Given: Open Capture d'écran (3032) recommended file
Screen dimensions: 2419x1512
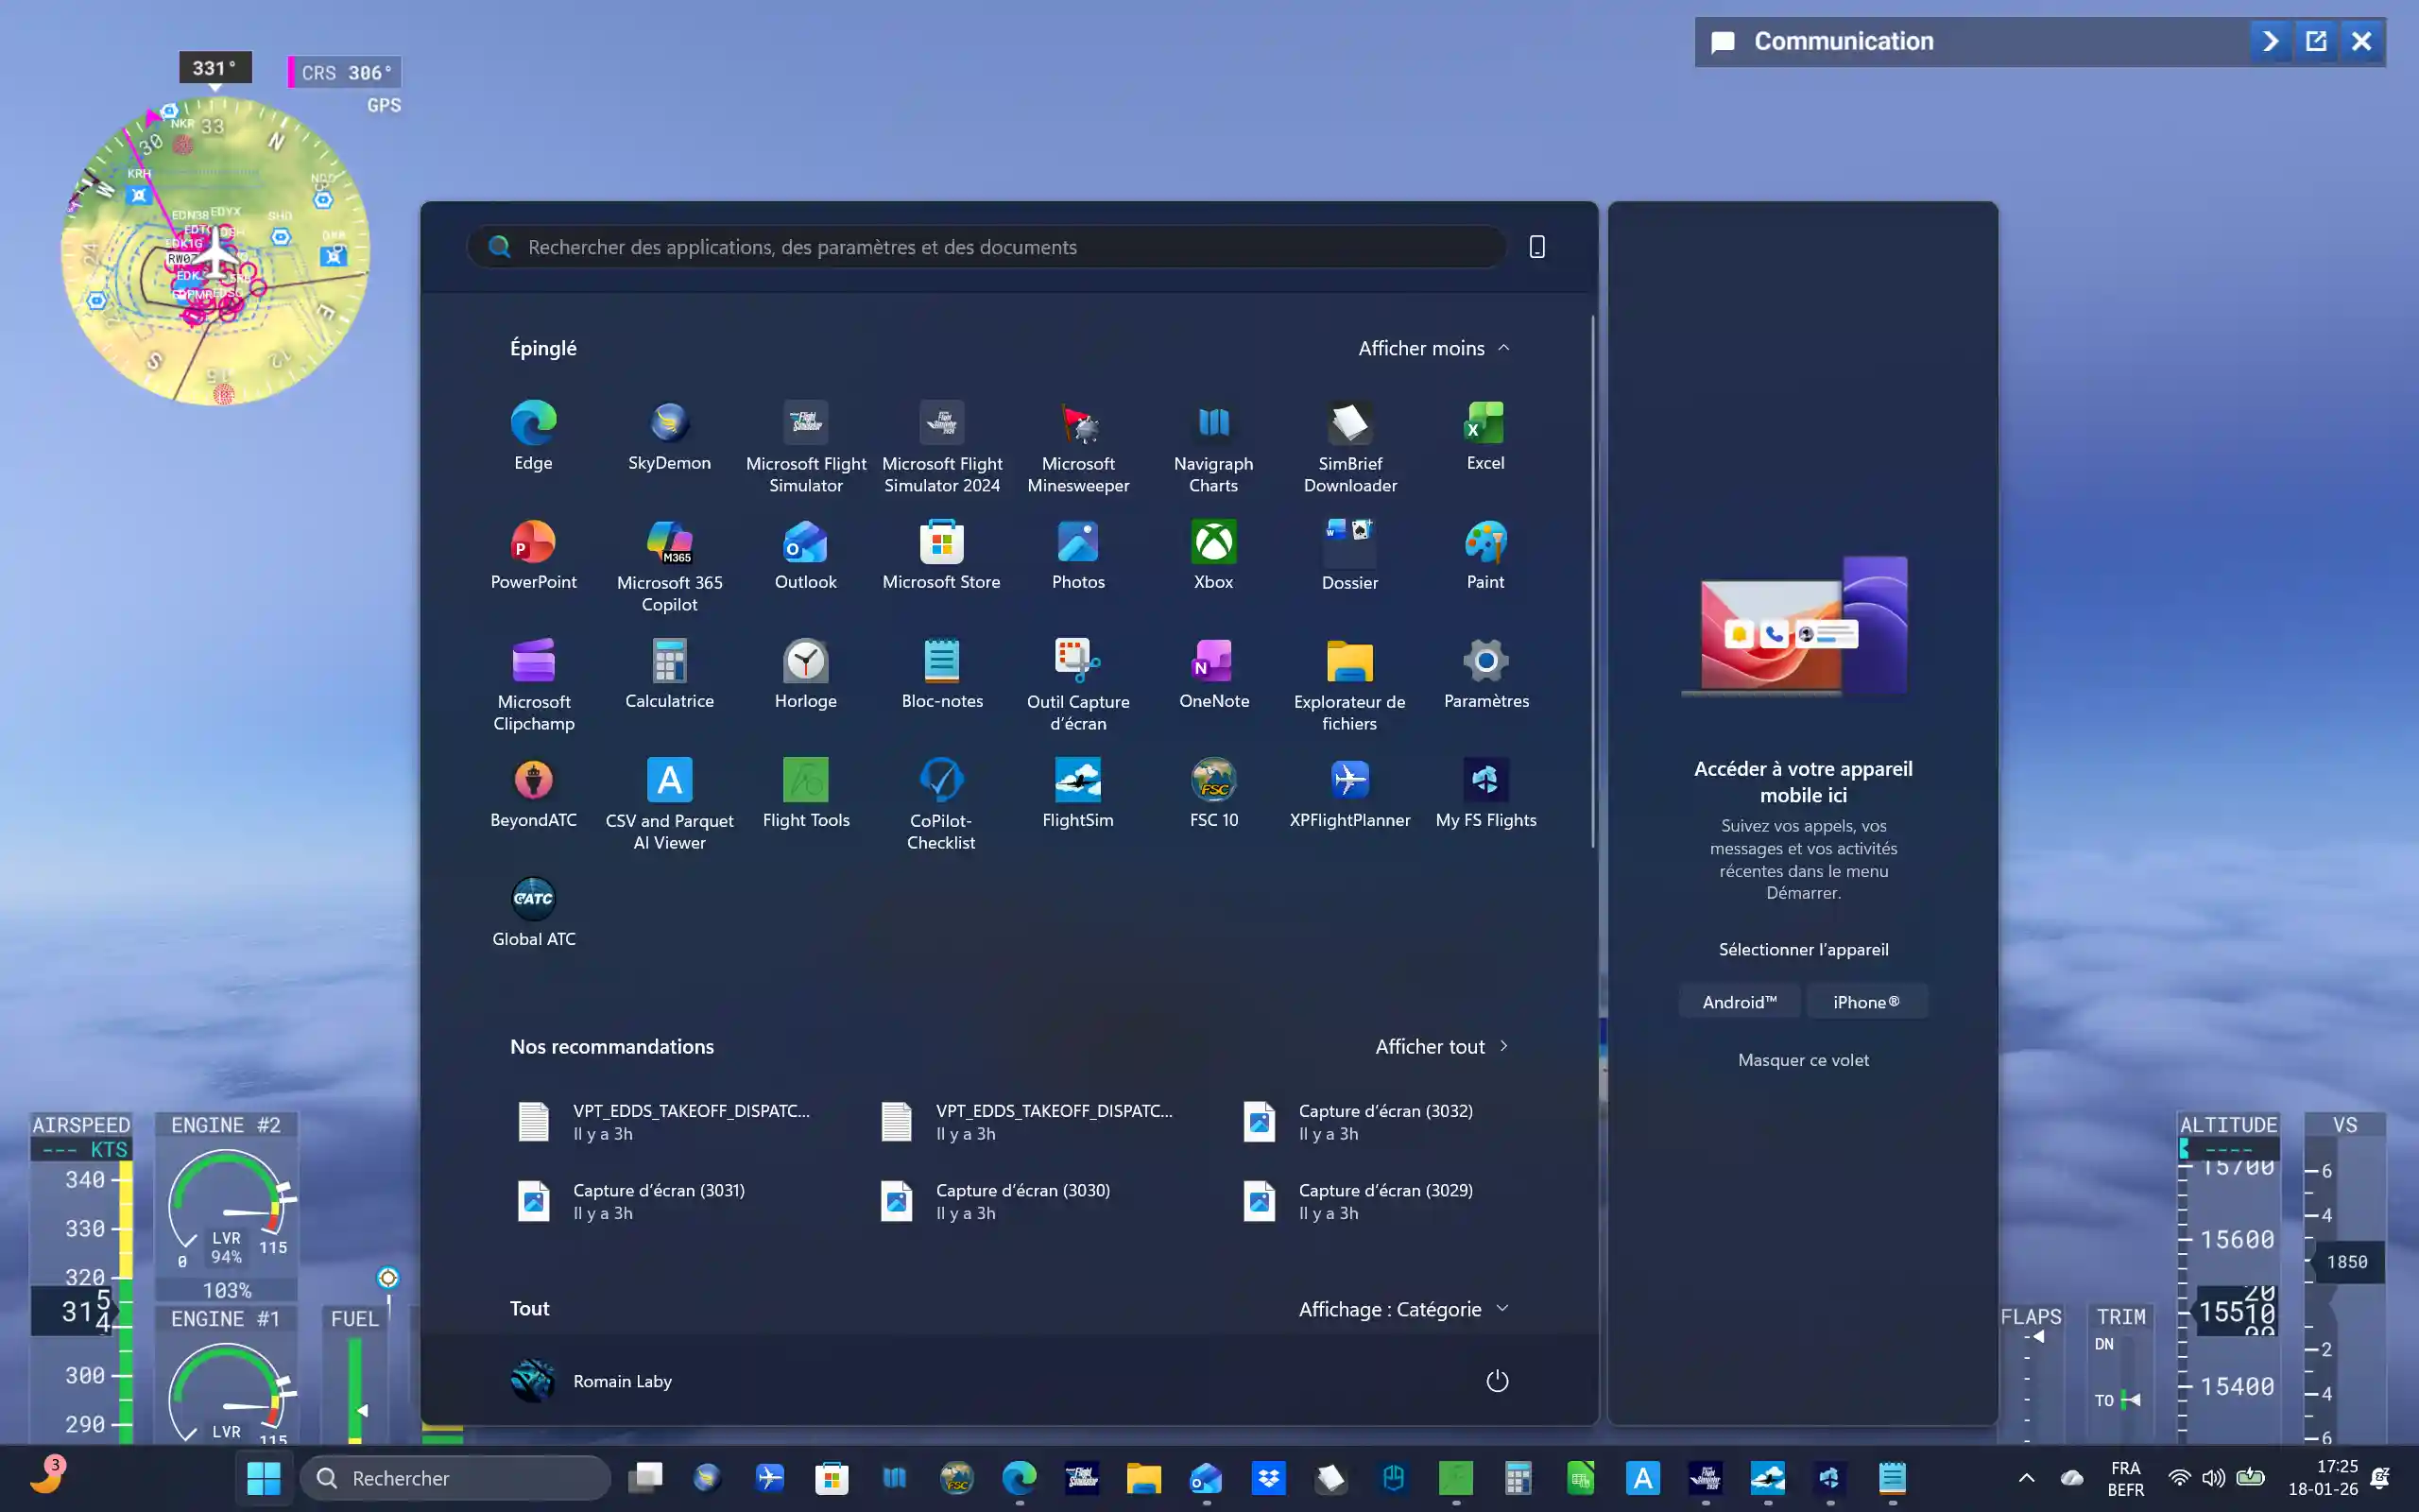Looking at the screenshot, I should point(1385,1121).
